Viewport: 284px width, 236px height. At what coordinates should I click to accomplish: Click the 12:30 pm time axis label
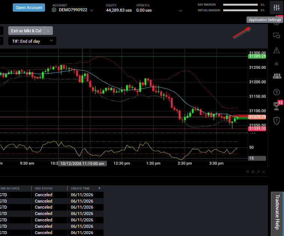pyautogui.click(x=122, y=163)
